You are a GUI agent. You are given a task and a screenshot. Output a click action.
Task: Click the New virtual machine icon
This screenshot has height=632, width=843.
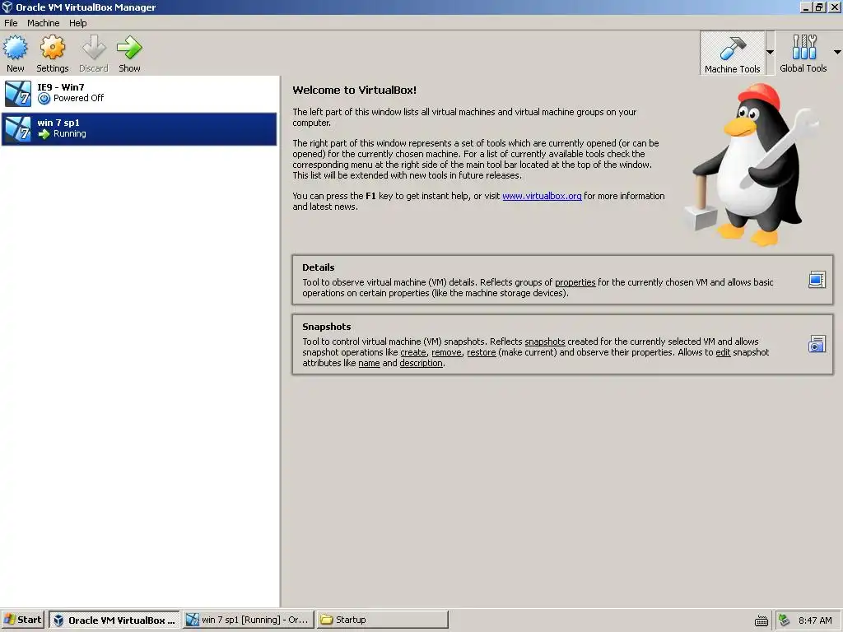[x=15, y=48]
